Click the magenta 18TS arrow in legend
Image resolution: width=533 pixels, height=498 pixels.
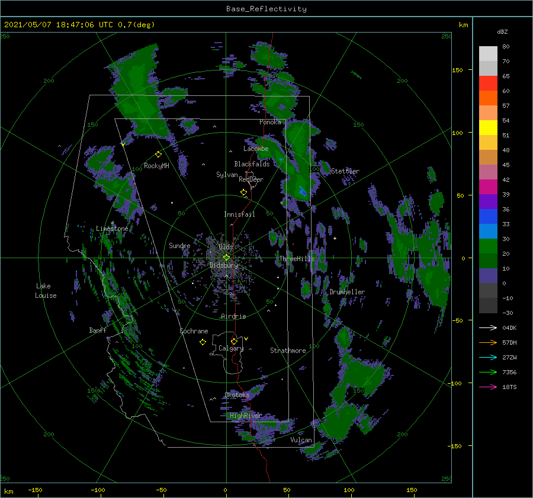488,387
